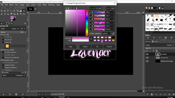
Task: Enable Sample merged checkbox
Action: (3, 65)
